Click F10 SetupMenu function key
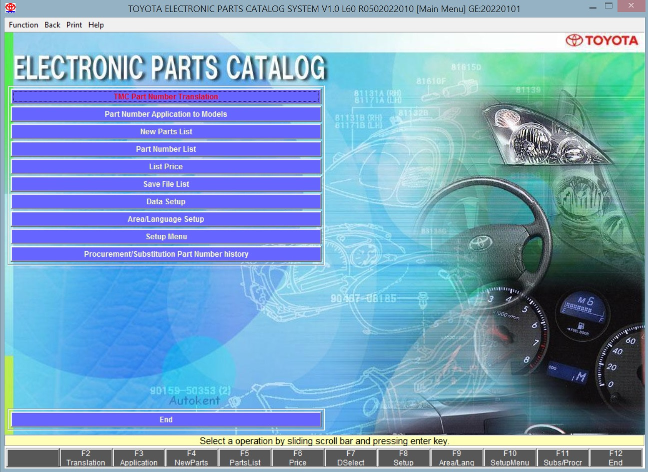The width and height of the screenshot is (648, 472). pos(510,458)
